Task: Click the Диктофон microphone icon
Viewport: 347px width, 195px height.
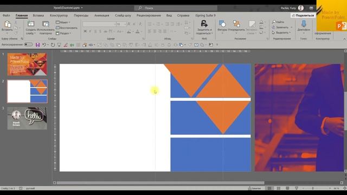Action: 304,23
